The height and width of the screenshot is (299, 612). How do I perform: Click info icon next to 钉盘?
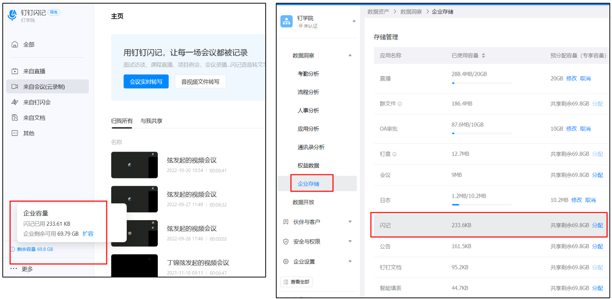(x=394, y=154)
